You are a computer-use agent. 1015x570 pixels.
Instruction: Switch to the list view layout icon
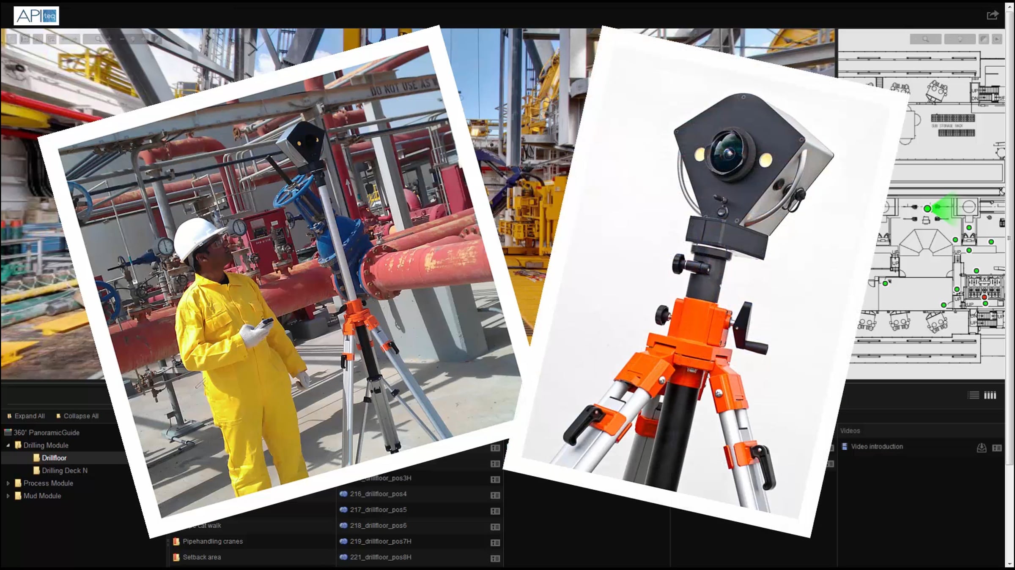pyautogui.click(x=974, y=395)
